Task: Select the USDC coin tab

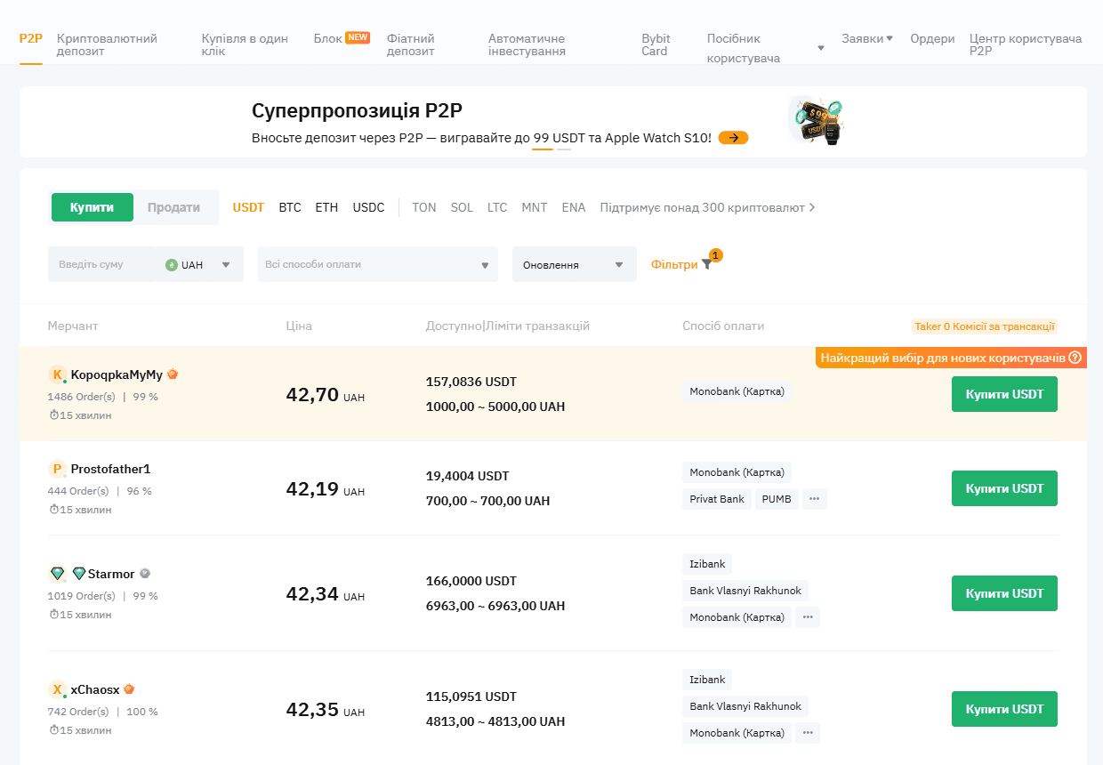Action: pyautogui.click(x=369, y=207)
